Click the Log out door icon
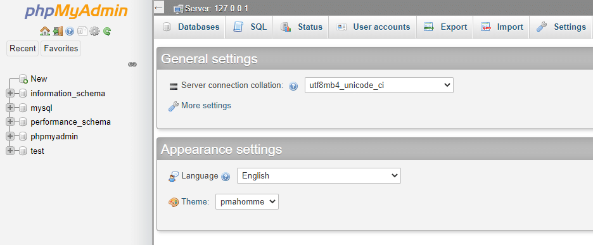The image size is (593, 245). point(58,31)
